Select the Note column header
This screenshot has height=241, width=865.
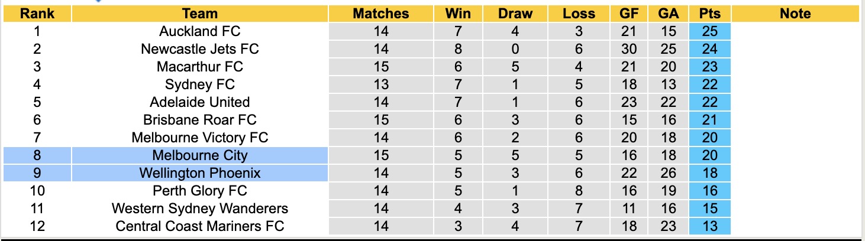[x=795, y=14]
